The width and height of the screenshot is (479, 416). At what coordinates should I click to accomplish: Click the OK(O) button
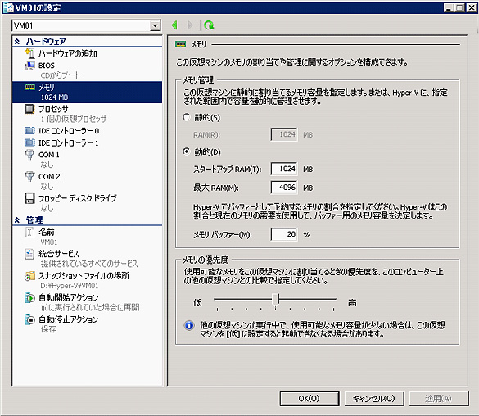[x=310, y=399]
